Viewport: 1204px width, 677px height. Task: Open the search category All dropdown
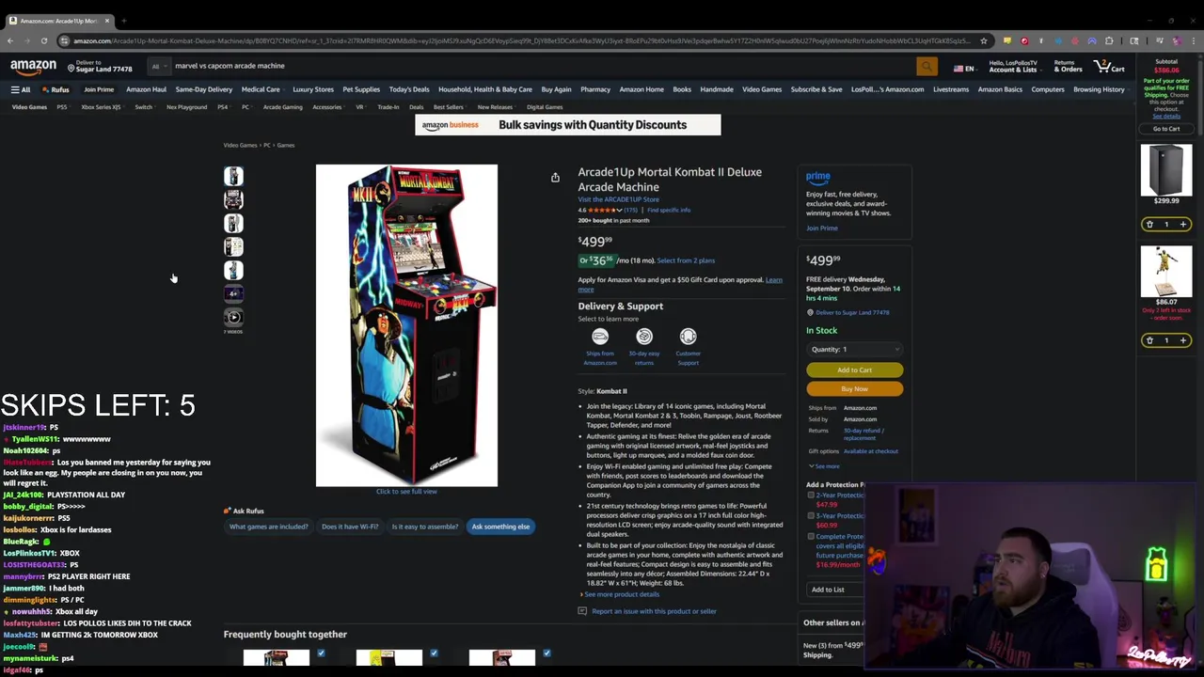(159, 66)
